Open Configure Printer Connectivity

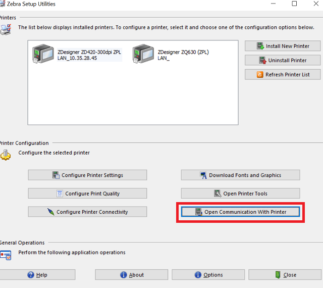tap(87, 212)
